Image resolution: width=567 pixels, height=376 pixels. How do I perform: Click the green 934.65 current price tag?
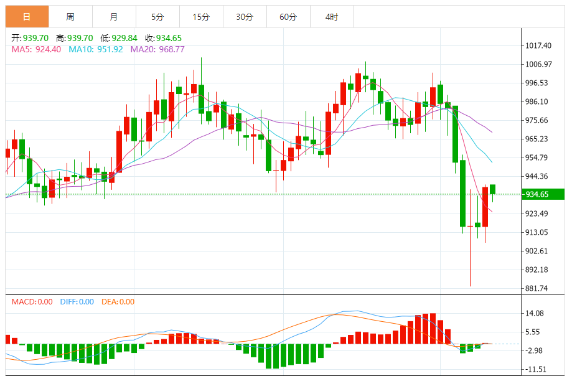pyautogui.click(x=543, y=194)
